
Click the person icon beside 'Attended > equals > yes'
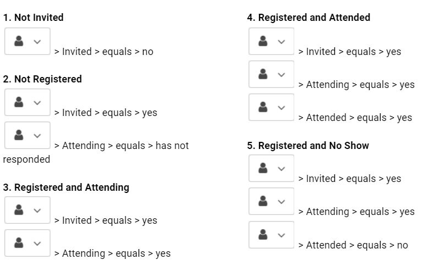[x=263, y=107]
